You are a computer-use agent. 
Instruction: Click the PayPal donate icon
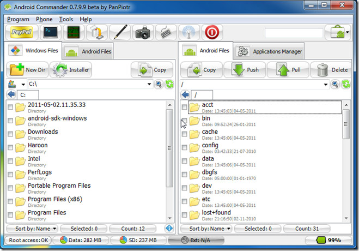tap(22, 32)
